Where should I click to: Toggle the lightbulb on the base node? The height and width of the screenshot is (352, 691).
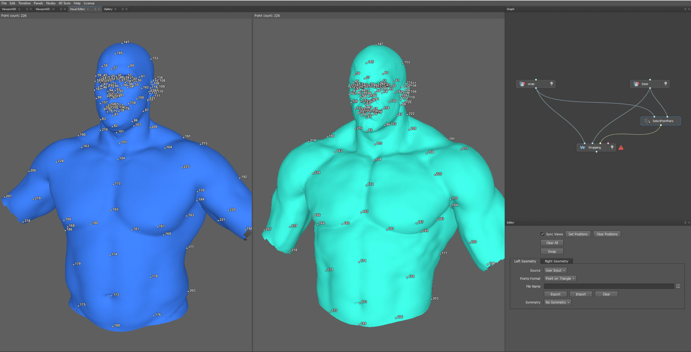pos(665,84)
